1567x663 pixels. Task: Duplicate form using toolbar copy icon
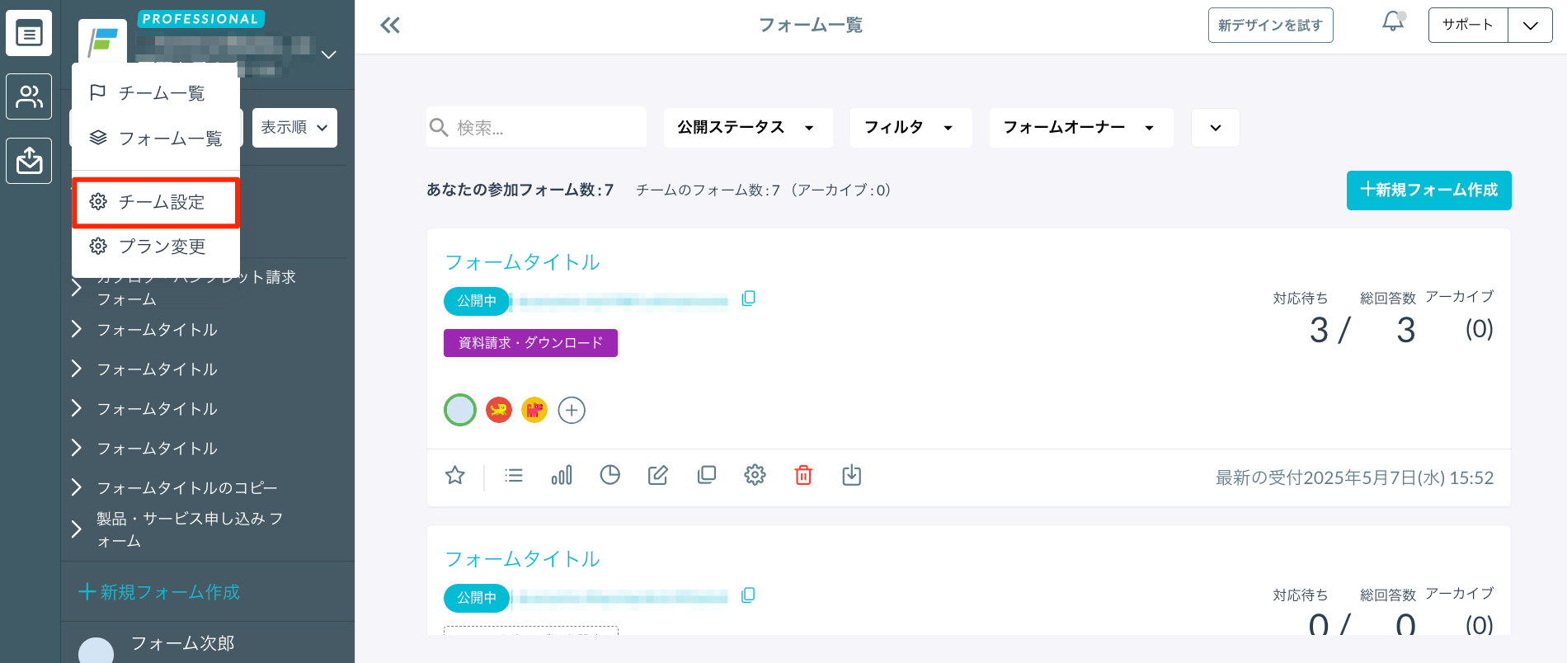[706, 475]
